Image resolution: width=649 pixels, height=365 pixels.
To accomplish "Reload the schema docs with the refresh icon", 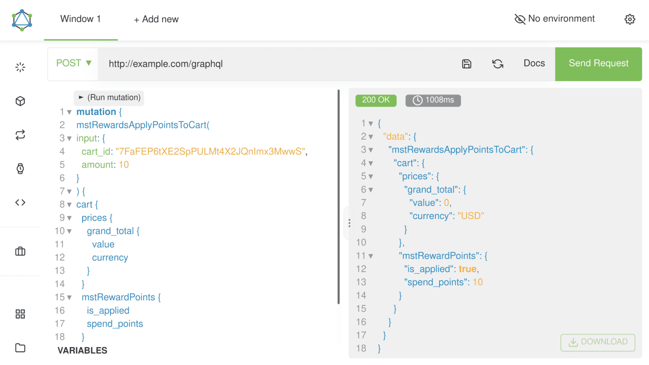I will click(x=497, y=64).
